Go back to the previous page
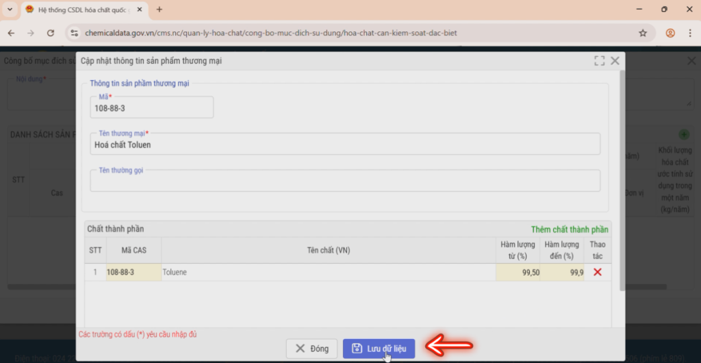The width and height of the screenshot is (701, 363). pos(11,33)
